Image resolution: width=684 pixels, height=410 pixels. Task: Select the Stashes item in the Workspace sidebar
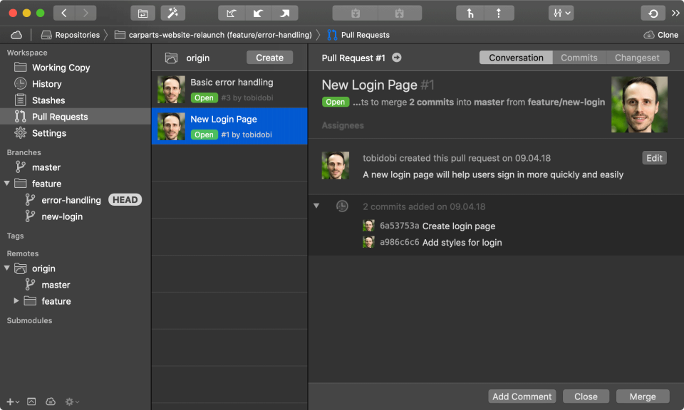click(x=48, y=100)
